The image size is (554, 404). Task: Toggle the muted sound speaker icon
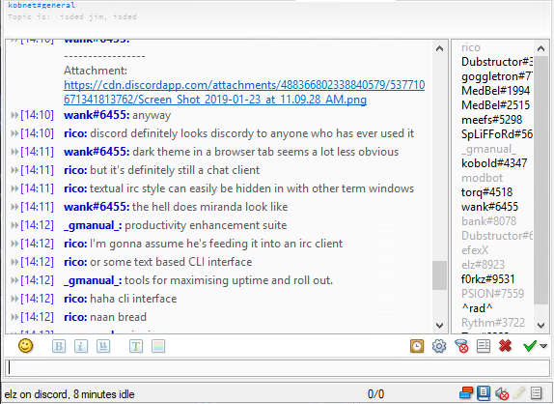click(x=501, y=393)
